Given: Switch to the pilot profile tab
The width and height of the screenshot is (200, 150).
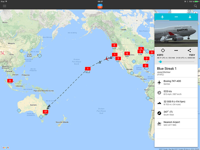Looking at the screenshot, I should [x=190, y=17].
